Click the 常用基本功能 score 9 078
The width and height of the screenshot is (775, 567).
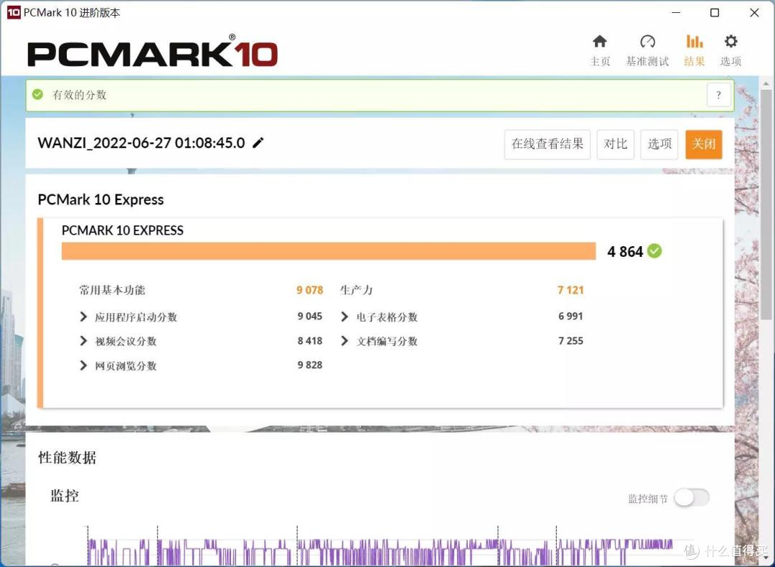(310, 290)
